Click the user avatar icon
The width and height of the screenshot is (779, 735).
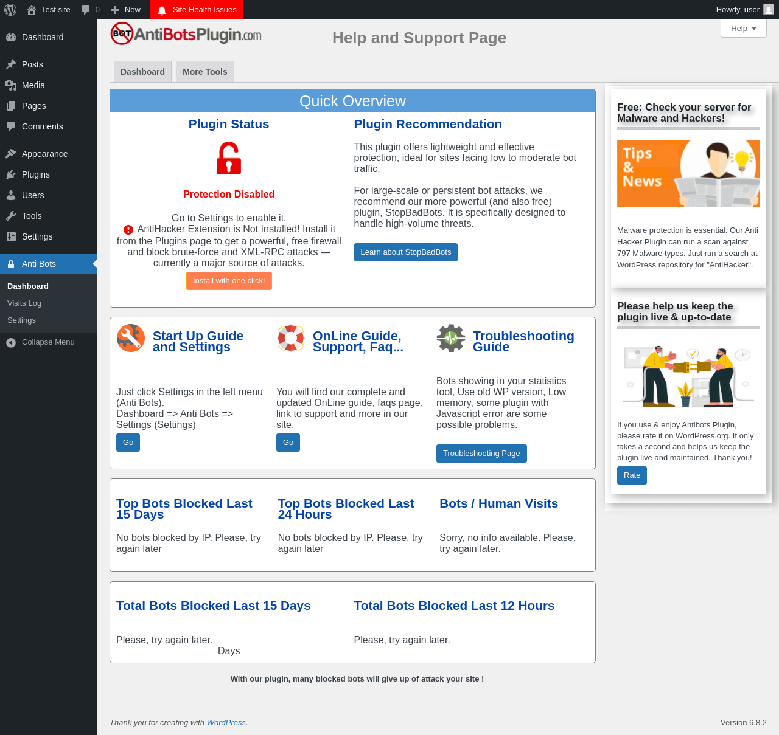click(769, 10)
